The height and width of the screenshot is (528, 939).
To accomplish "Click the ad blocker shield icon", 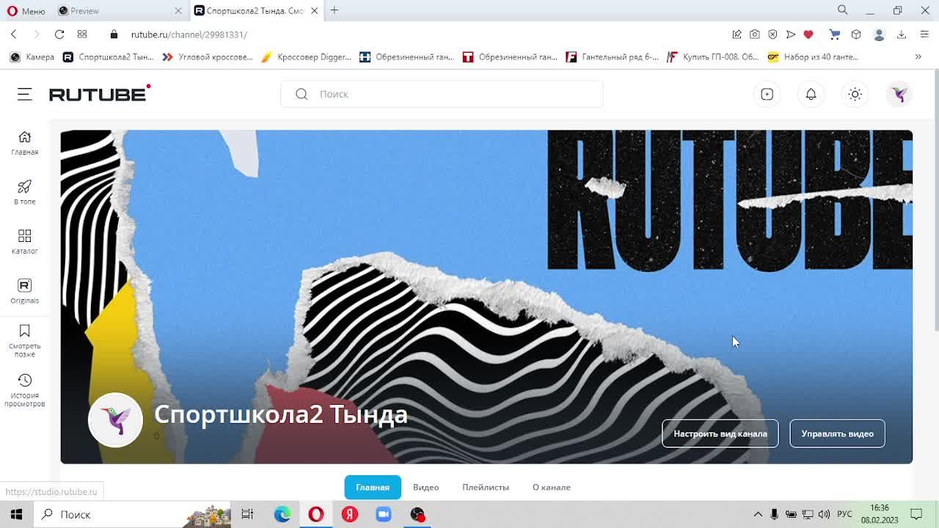I will (x=772, y=34).
